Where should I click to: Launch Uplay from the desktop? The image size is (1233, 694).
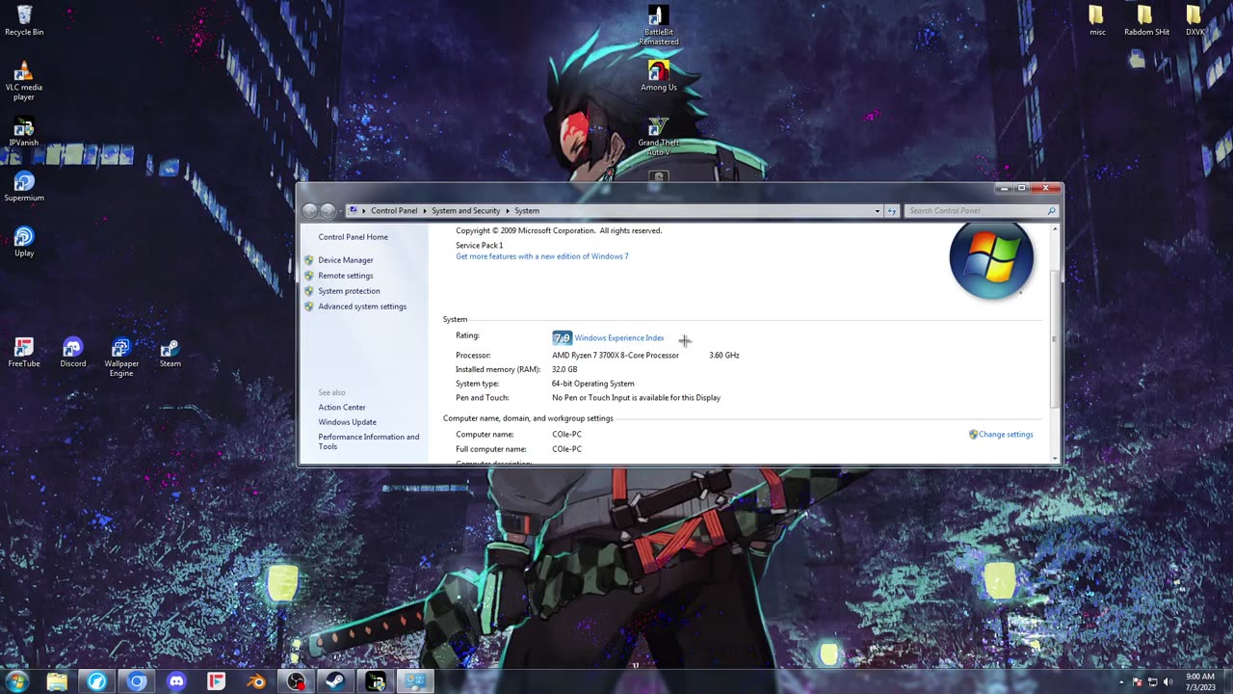tap(24, 242)
